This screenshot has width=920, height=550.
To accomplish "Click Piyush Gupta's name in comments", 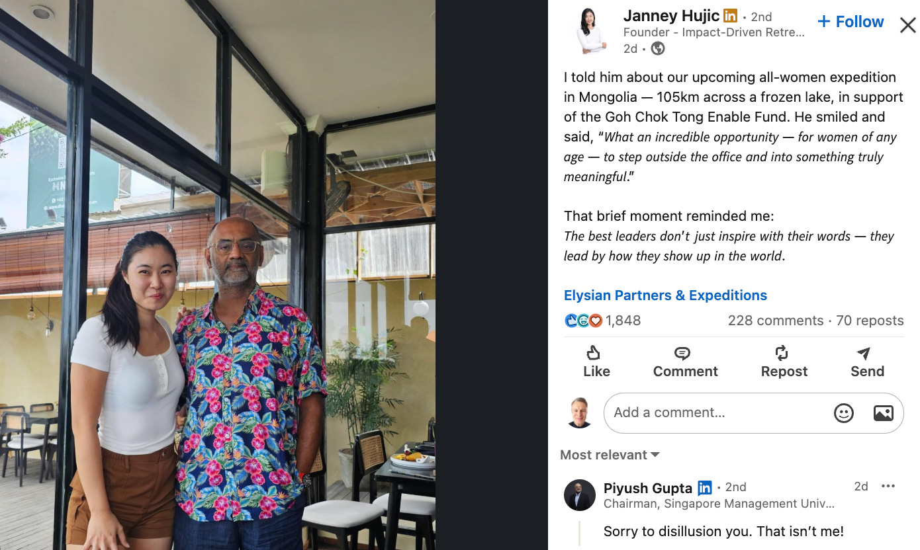I will point(648,489).
